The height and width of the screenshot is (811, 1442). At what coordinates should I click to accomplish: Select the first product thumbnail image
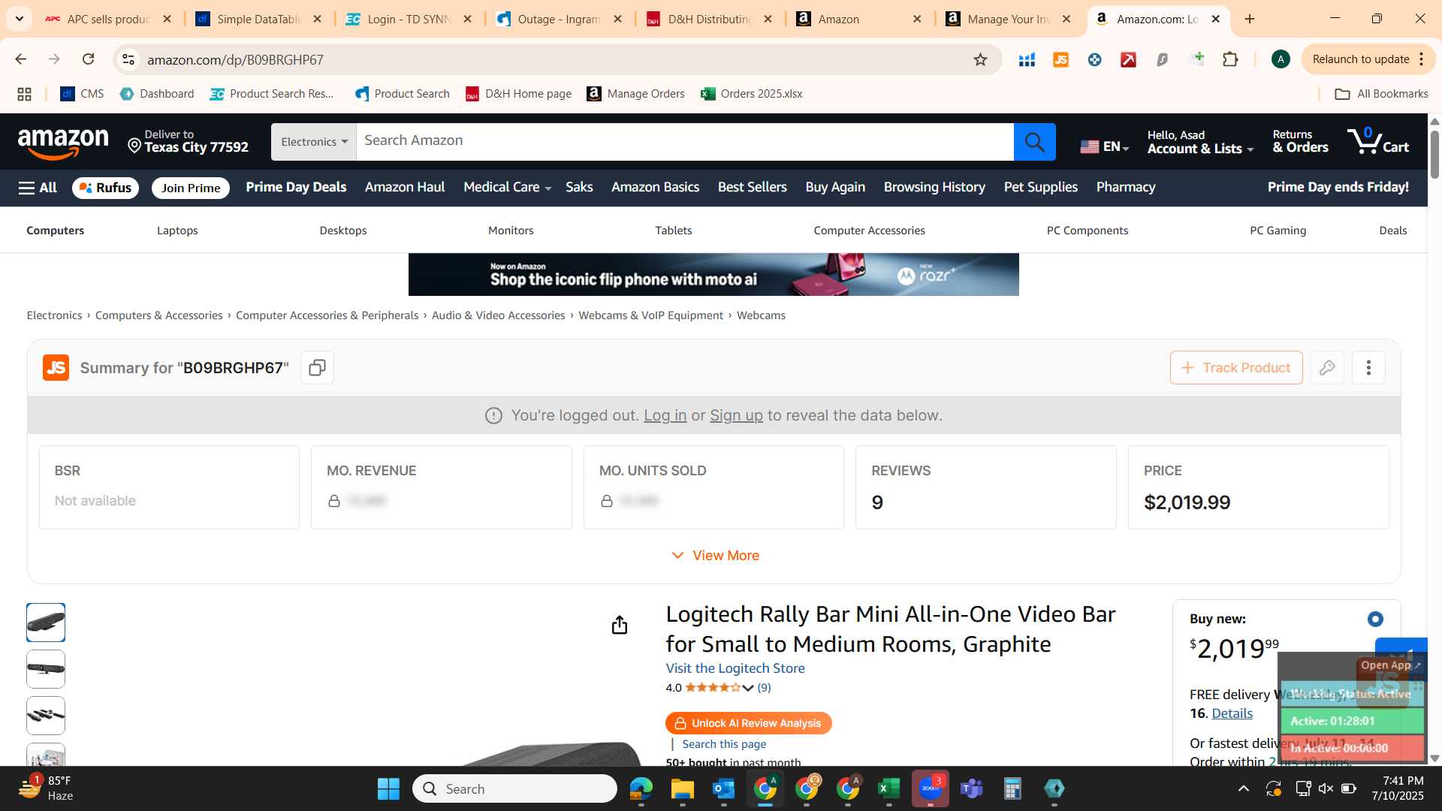[x=46, y=623]
